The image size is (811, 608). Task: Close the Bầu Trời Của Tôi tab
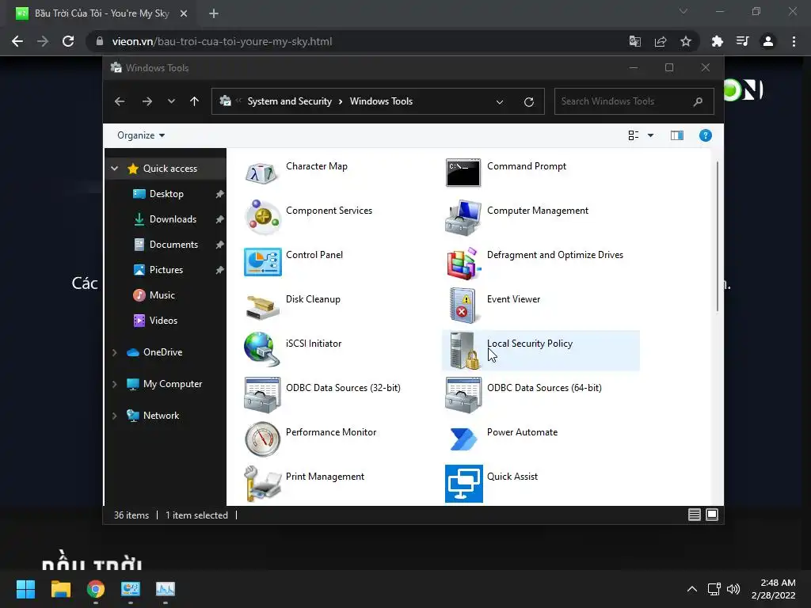coord(184,13)
